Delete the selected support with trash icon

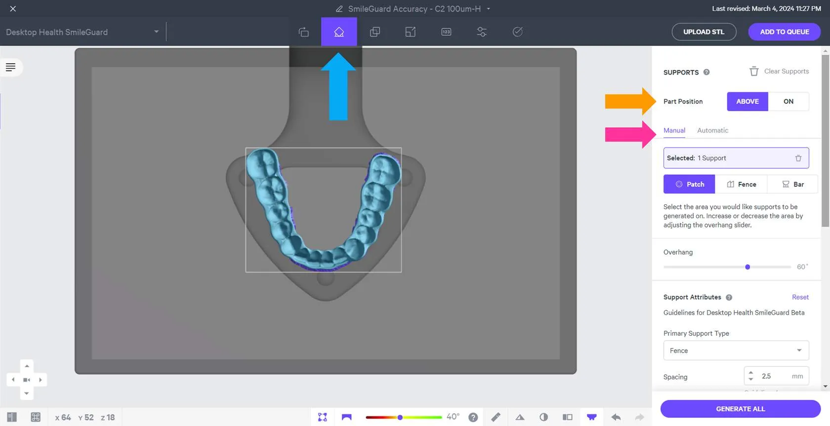pos(798,158)
